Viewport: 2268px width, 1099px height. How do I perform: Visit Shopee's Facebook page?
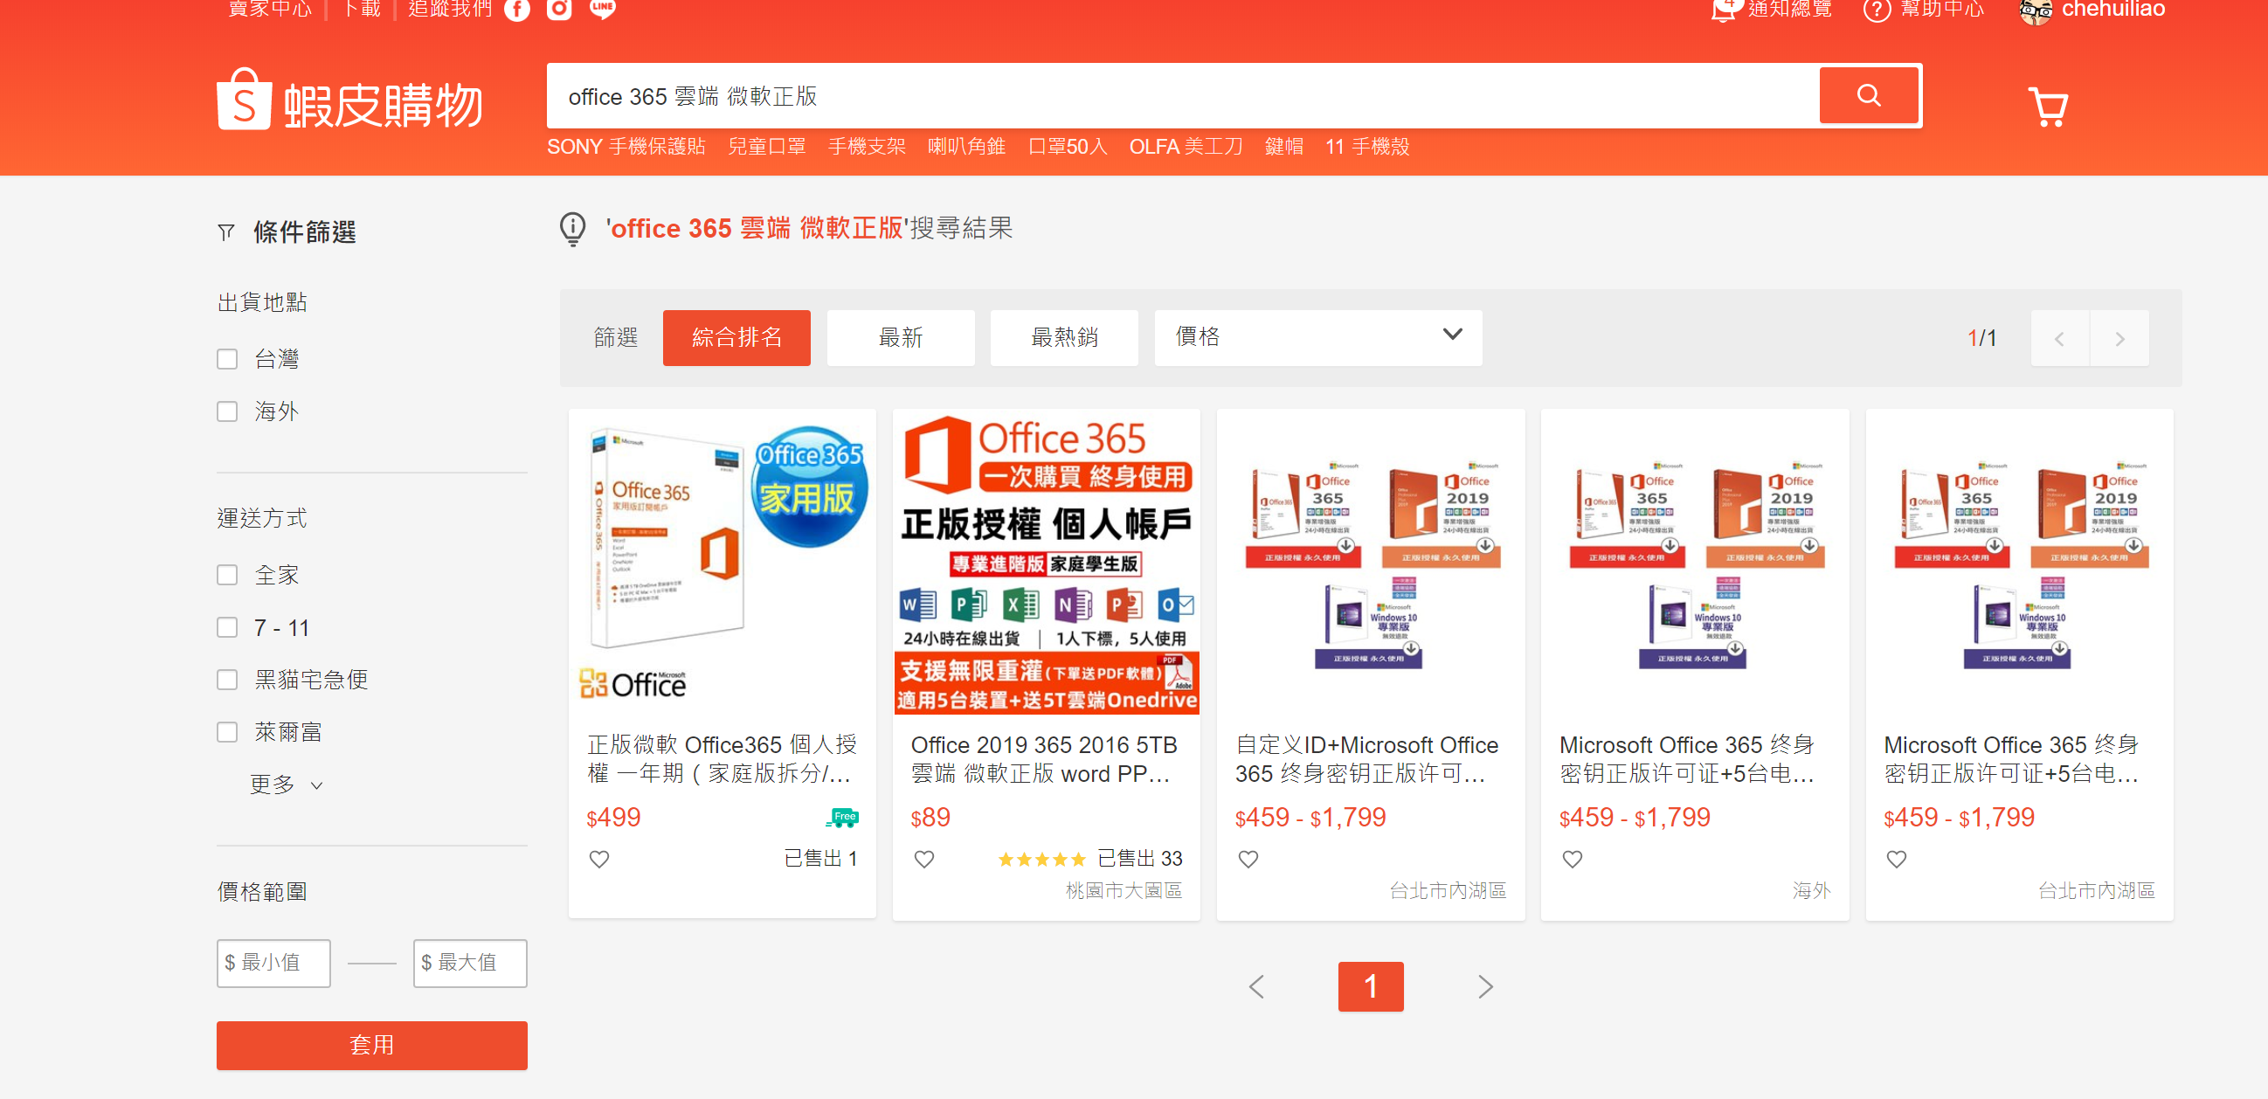click(517, 10)
